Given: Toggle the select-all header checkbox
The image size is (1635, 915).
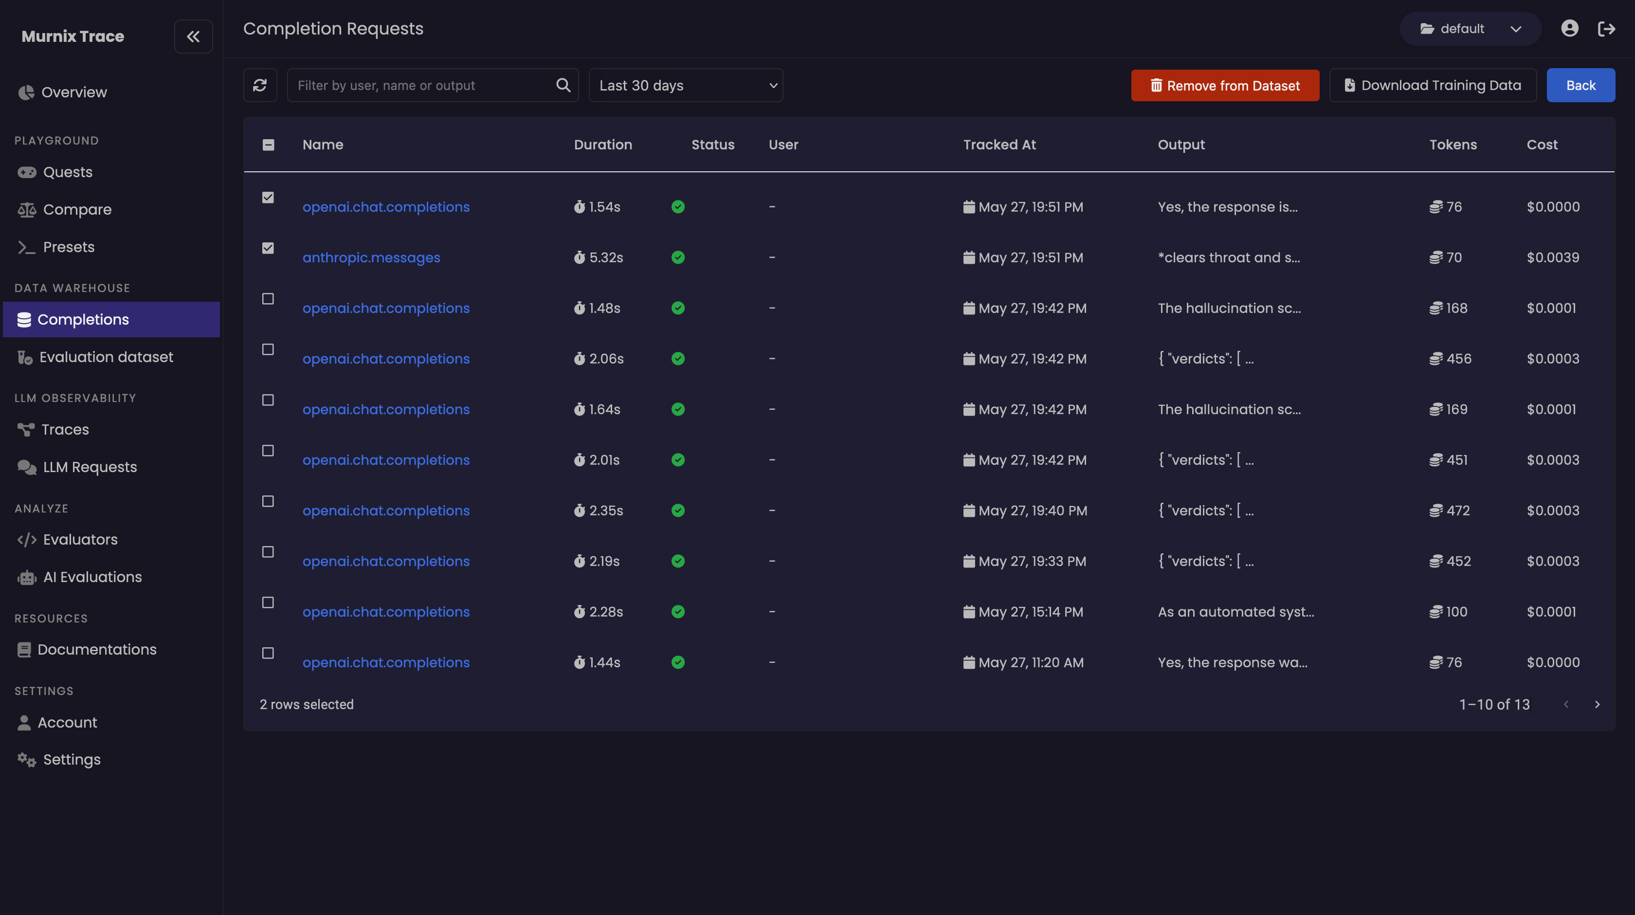Looking at the screenshot, I should coord(269,145).
